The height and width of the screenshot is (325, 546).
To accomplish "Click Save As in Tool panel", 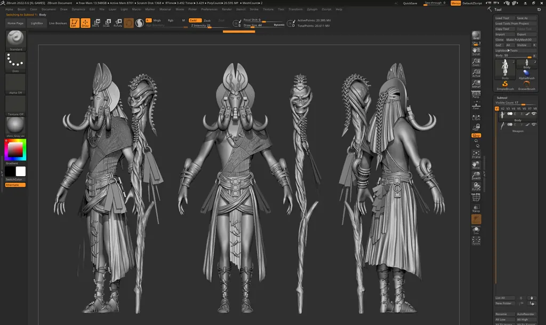I will pos(526,18).
